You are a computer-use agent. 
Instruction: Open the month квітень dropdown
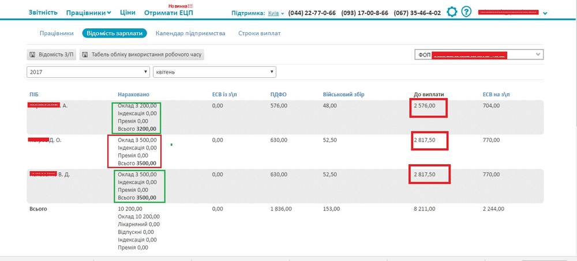coord(215,72)
